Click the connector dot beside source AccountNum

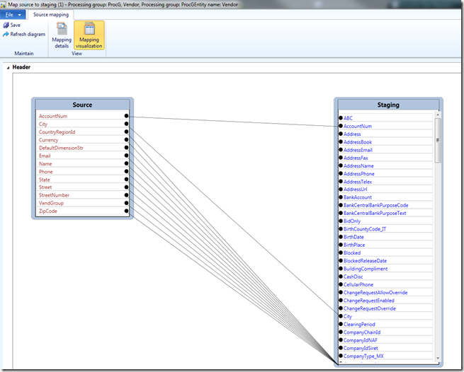click(126, 116)
